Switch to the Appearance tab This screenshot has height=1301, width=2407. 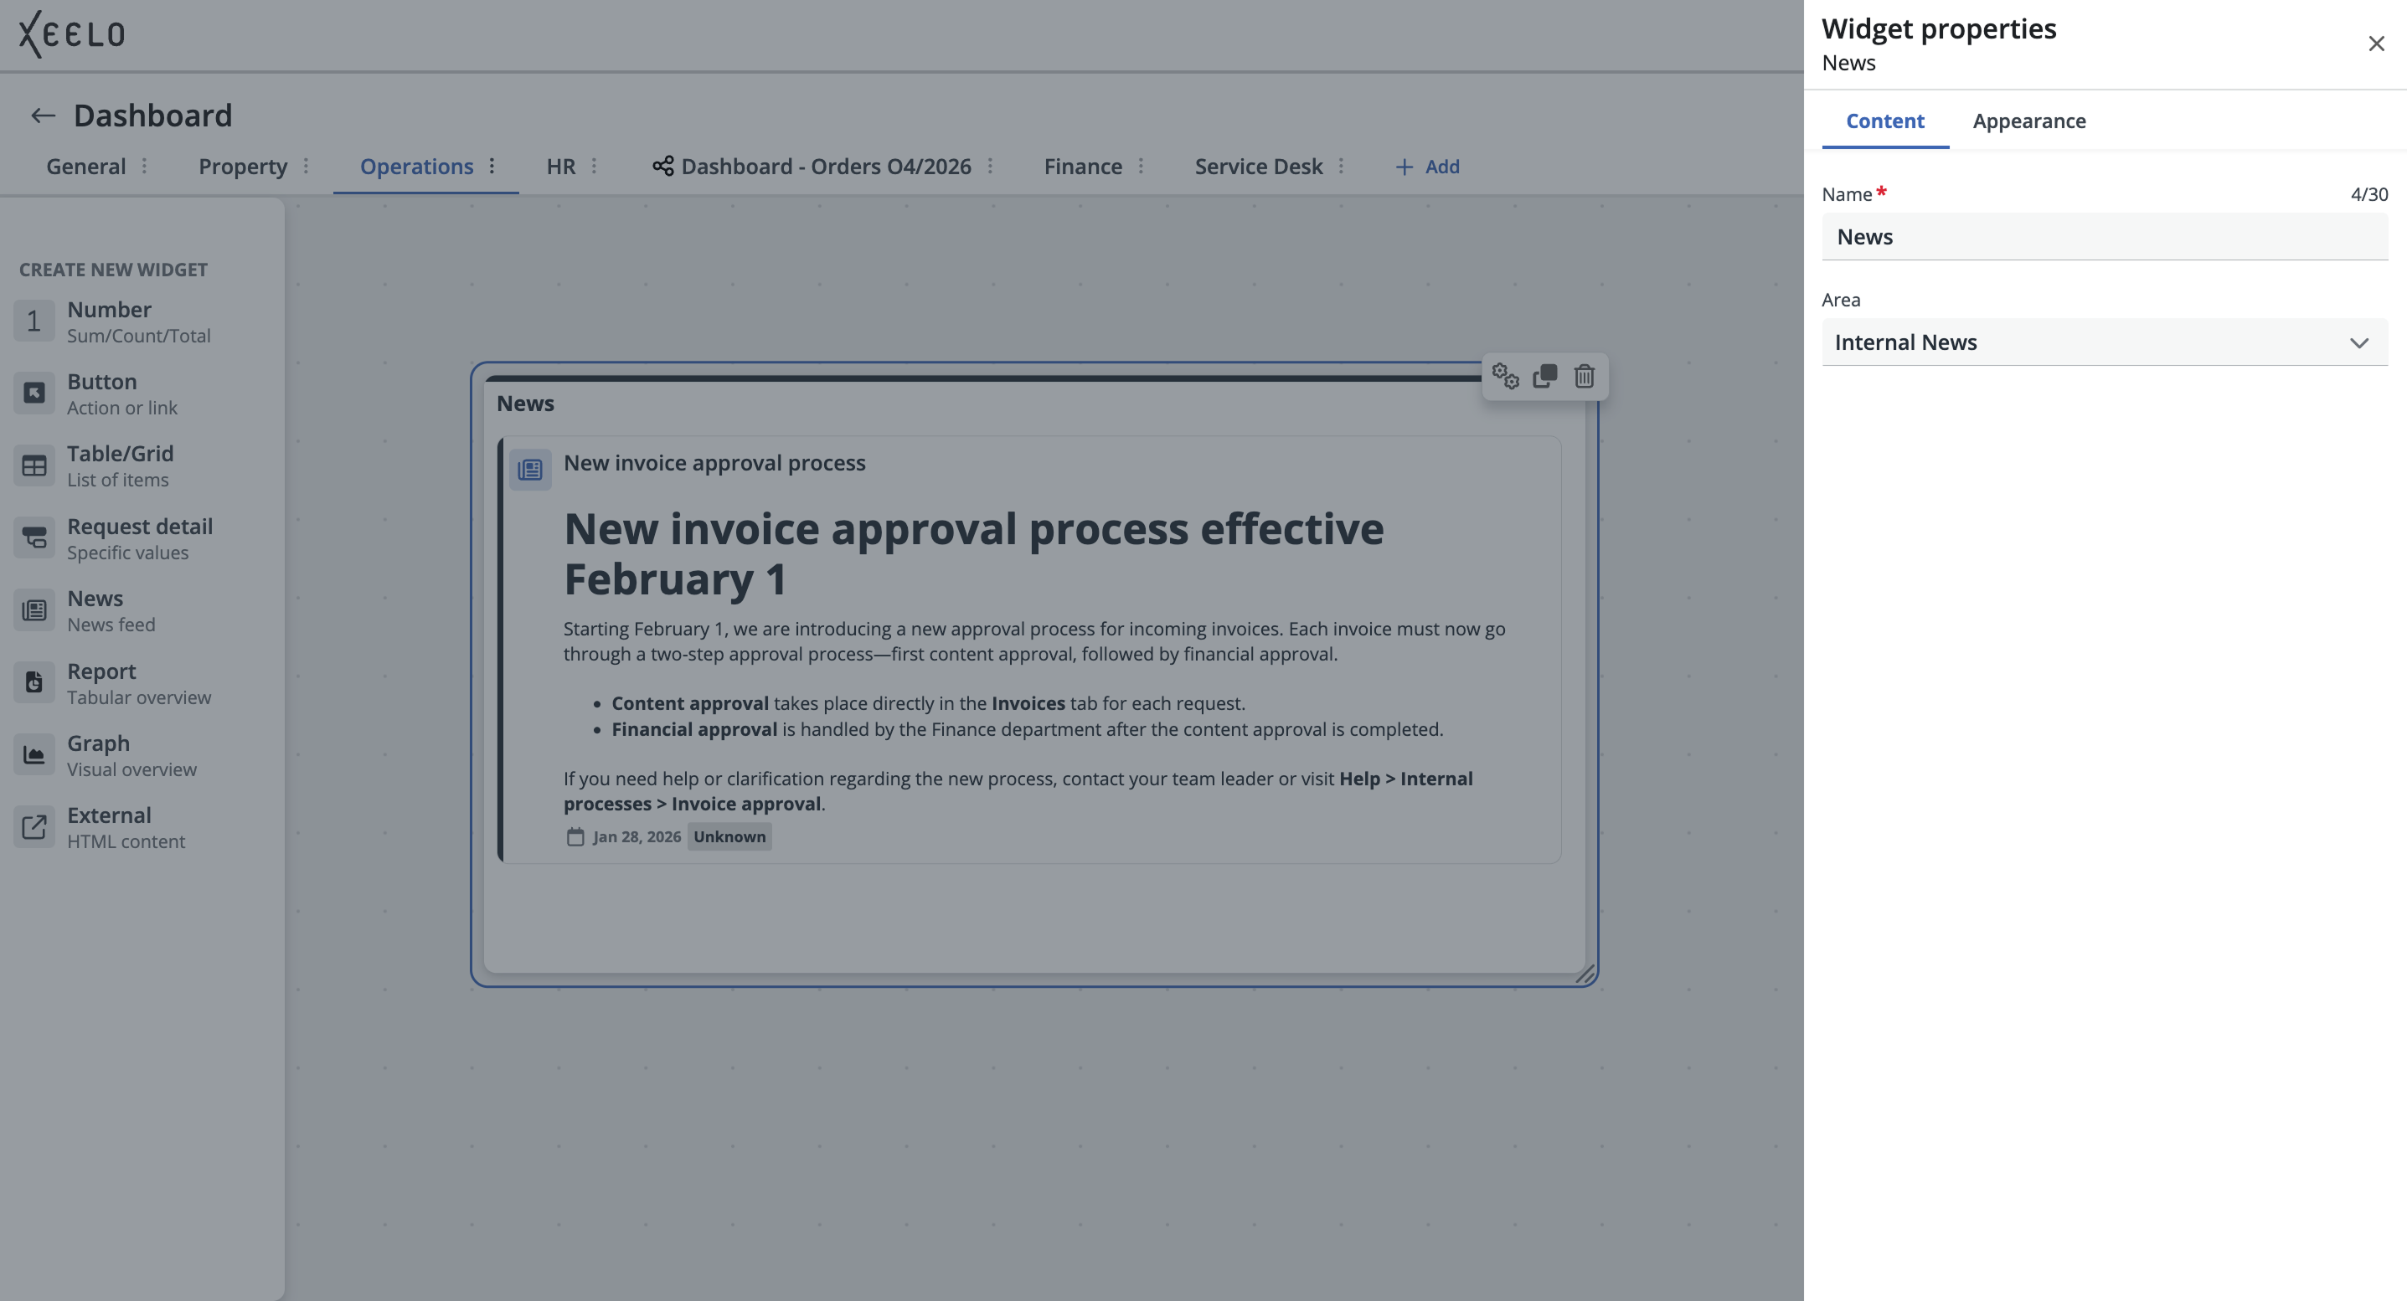click(x=2028, y=121)
